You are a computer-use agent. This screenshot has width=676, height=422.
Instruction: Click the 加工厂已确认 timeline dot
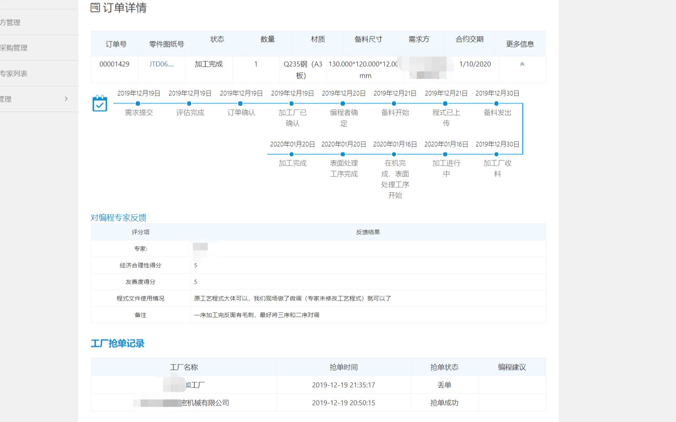coord(292,103)
